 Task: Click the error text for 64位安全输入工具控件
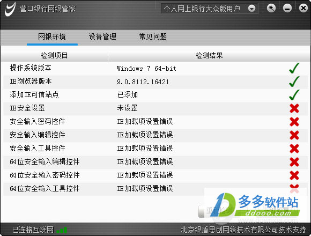point(145,188)
